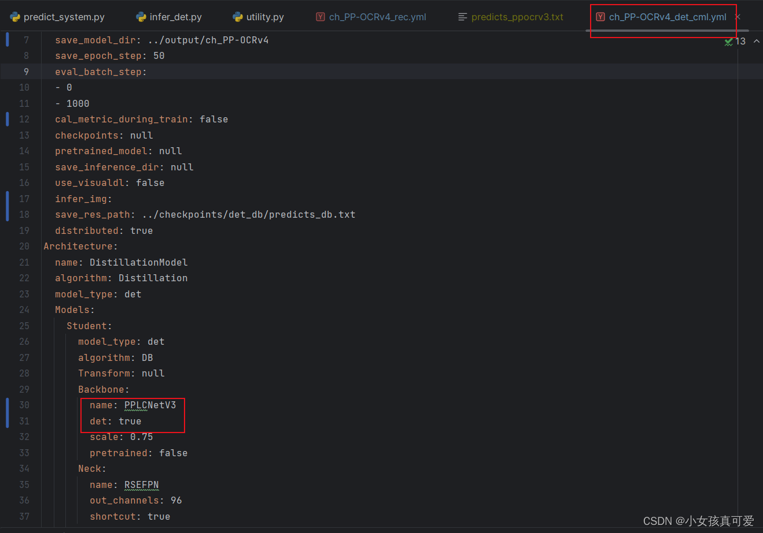
Task: Collapse the inspection widget with the chevron
Action: click(757, 41)
